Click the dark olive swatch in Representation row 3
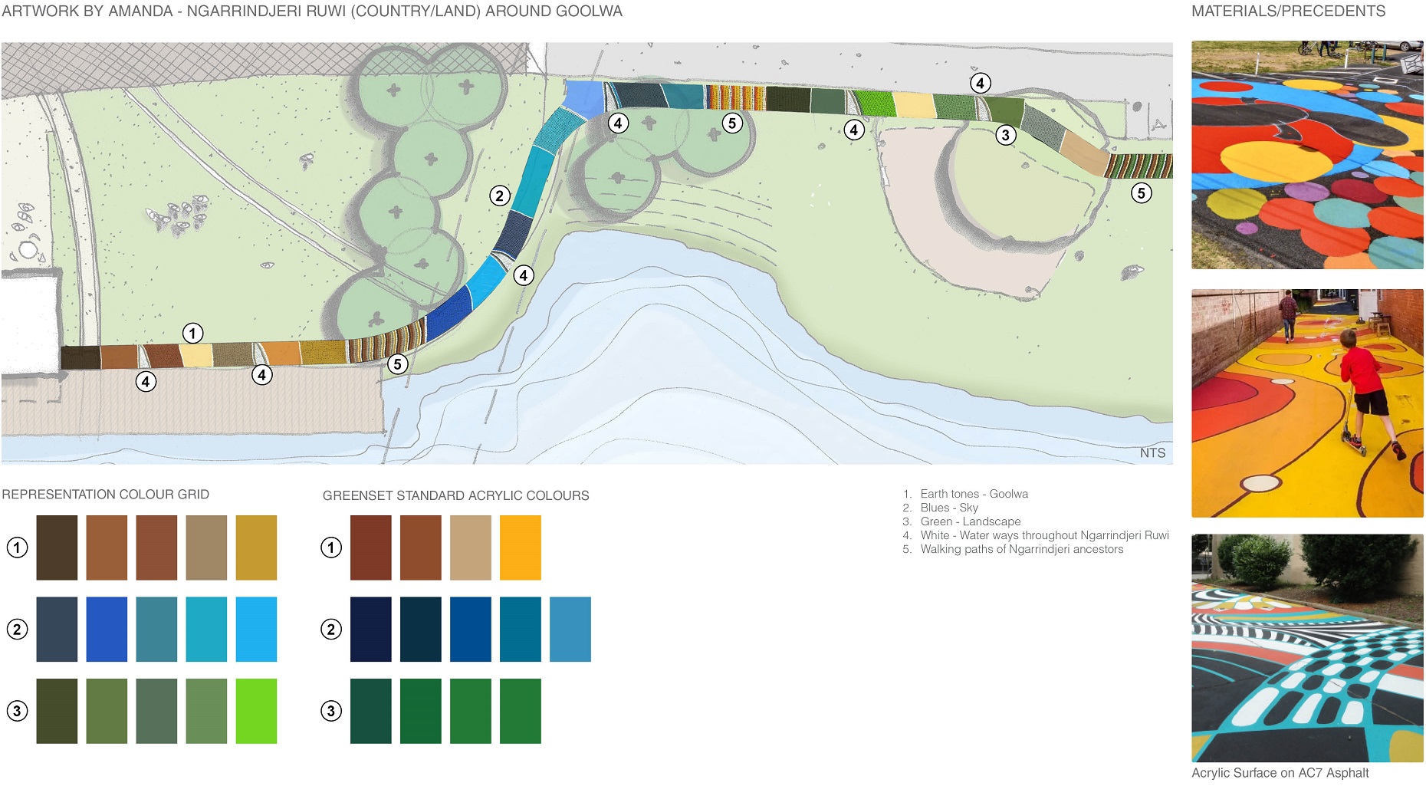The height and width of the screenshot is (786, 1426). coord(57,711)
